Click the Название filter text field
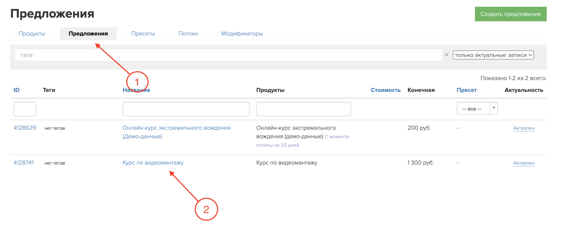 pyautogui.click(x=186, y=109)
